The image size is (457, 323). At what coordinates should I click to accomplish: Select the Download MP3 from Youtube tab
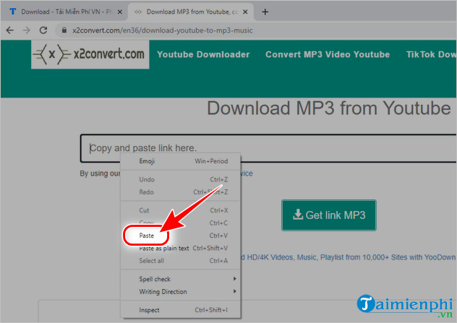191,12
